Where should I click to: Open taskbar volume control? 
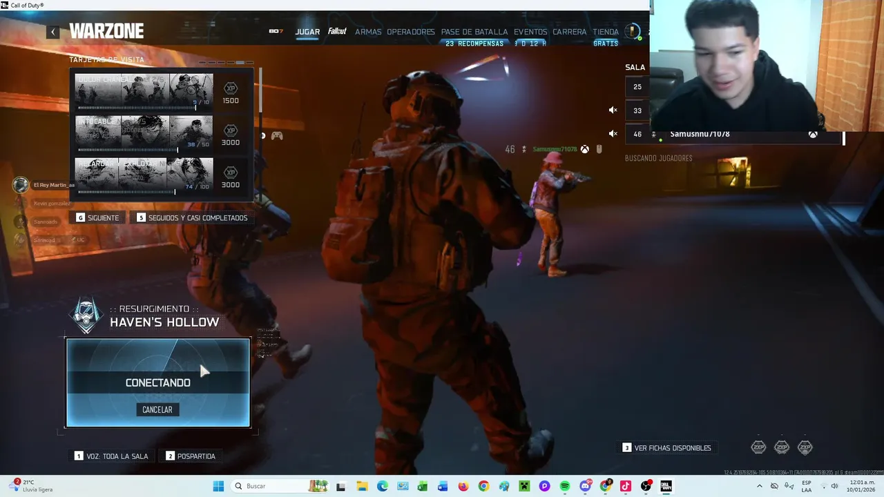(x=834, y=486)
